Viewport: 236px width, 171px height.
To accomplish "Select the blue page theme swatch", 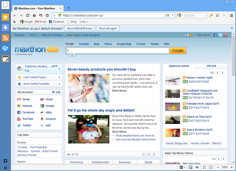I will [188, 35].
